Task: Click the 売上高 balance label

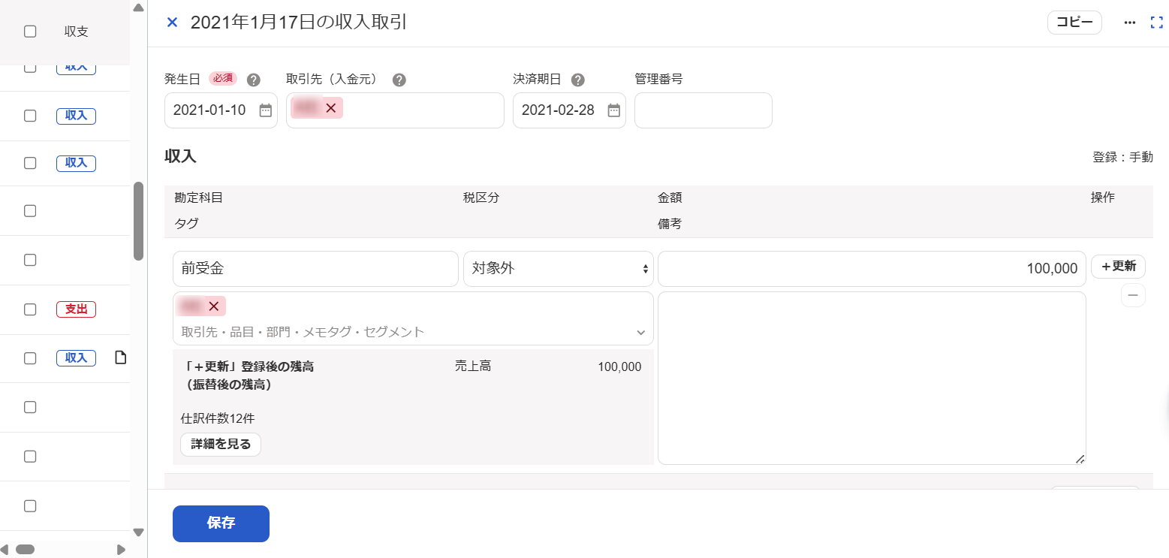Action: (x=473, y=366)
